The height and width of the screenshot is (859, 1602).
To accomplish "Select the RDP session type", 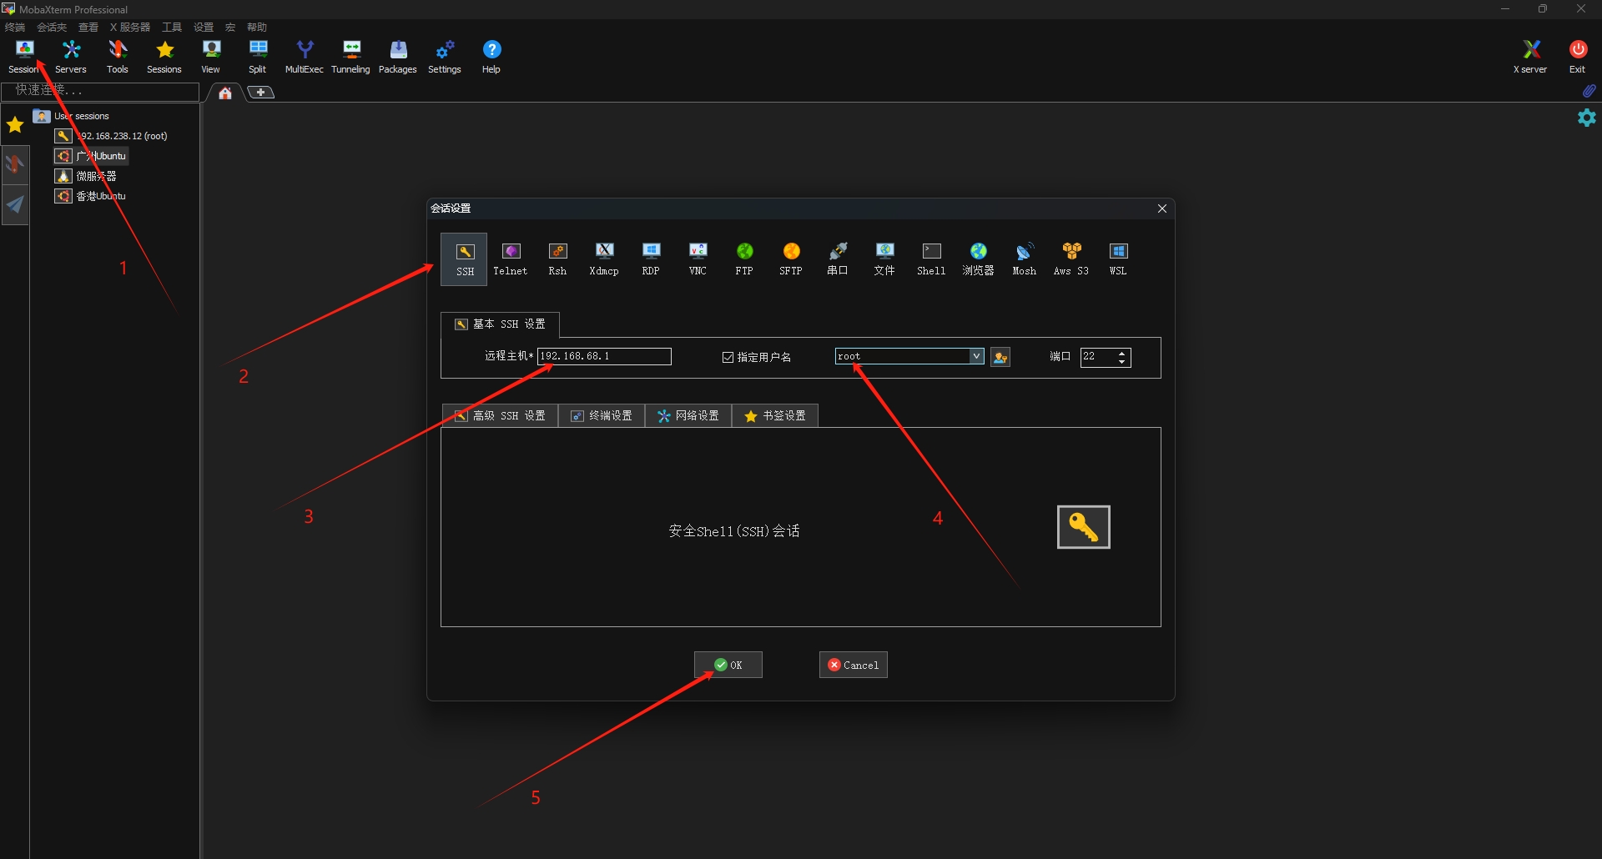I will pyautogui.click(x=651, y=259).
